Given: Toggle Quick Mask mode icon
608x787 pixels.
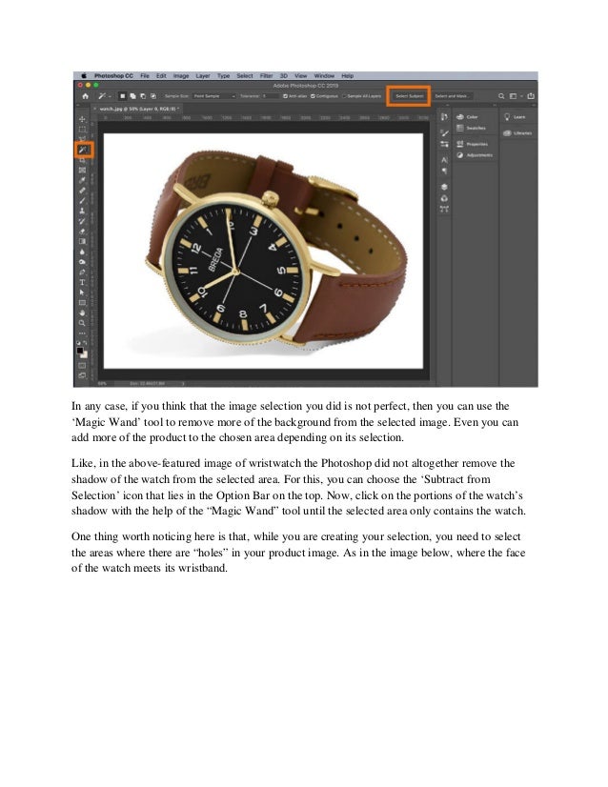Looking at the screenshot, I should (82, 366).
